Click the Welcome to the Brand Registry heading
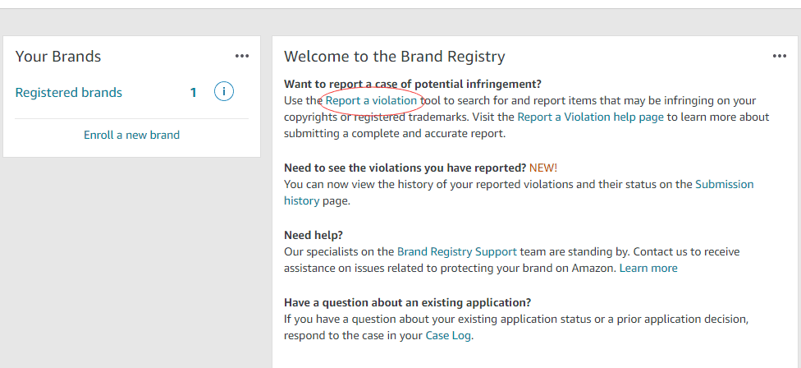This screenshot has height=368, width=801. [395, 57]
